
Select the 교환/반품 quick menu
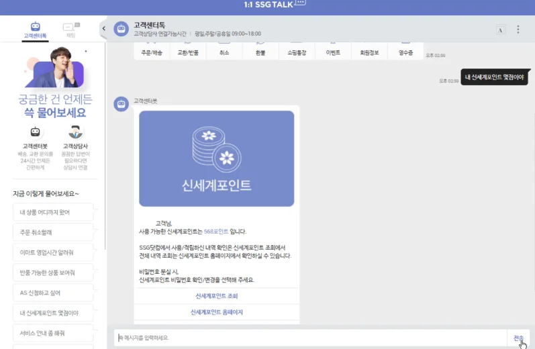pos(188,51)
